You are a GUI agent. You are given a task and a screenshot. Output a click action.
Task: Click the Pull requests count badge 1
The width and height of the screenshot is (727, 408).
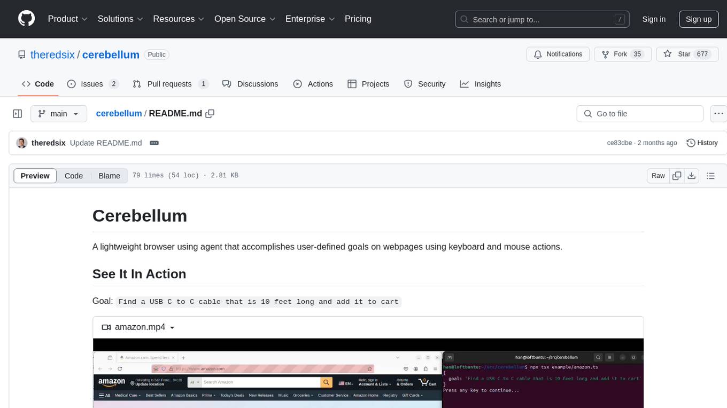(x=203, y=84)
